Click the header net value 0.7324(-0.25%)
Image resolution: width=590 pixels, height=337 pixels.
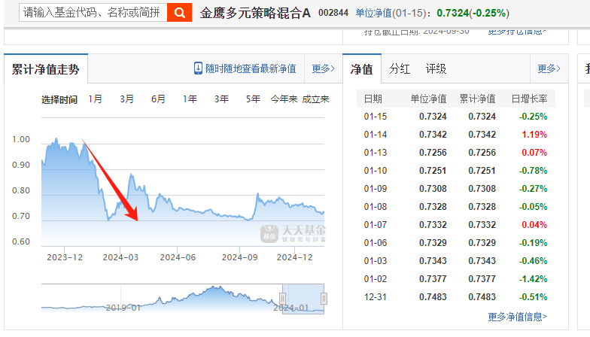[473, 14]
